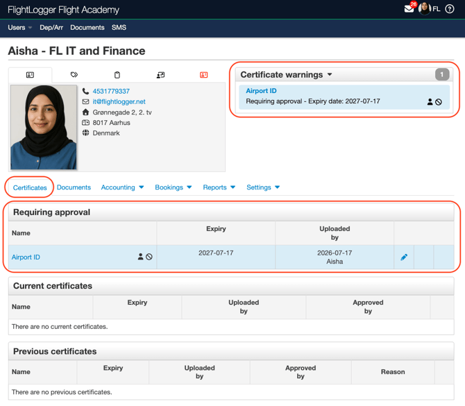Open the Airport ID link in warnings
The image size is (465, 406).
pyautogui.click(x=261, y=91)
